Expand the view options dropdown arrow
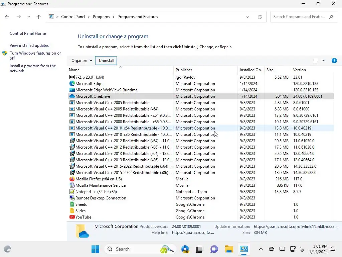This screenshot has width=342, height=257. point(323,61)
